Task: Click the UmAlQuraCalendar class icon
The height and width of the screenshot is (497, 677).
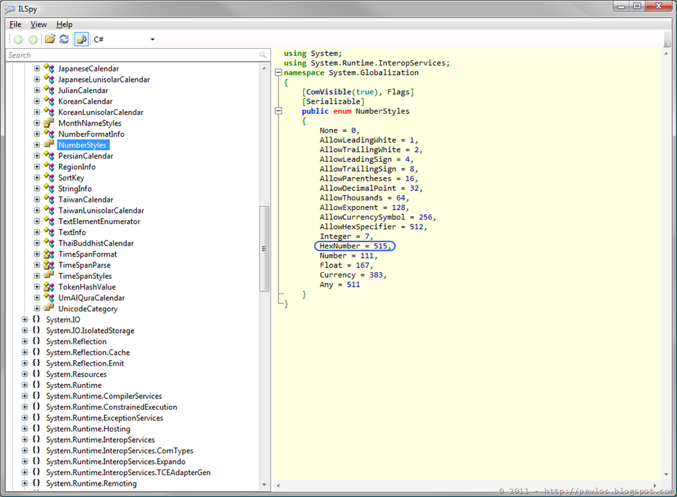Action: [49, 297]
